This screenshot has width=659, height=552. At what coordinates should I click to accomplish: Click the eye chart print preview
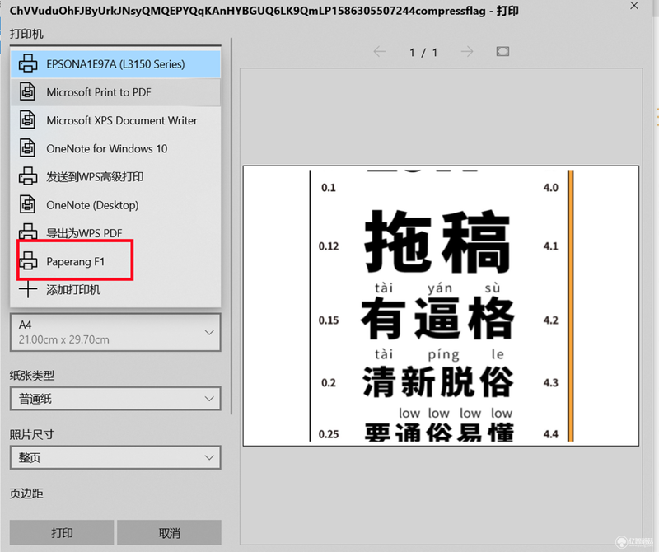441,306
